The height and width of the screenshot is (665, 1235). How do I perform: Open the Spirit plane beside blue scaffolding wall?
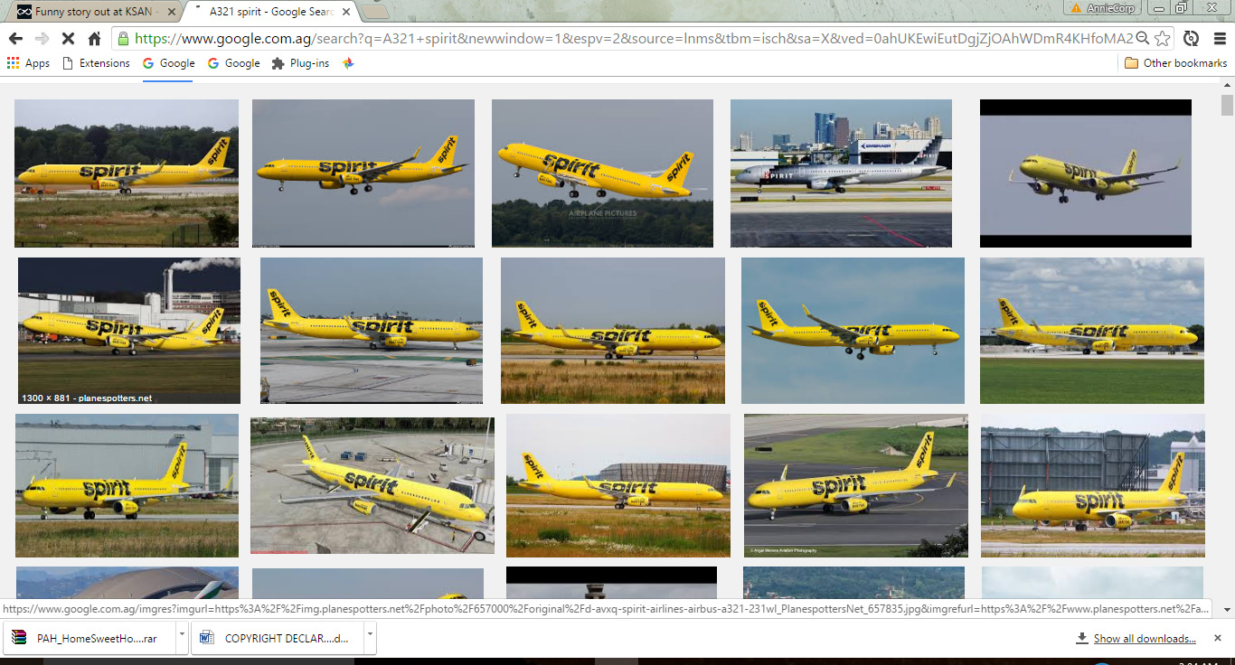[x=1093, y=485]
